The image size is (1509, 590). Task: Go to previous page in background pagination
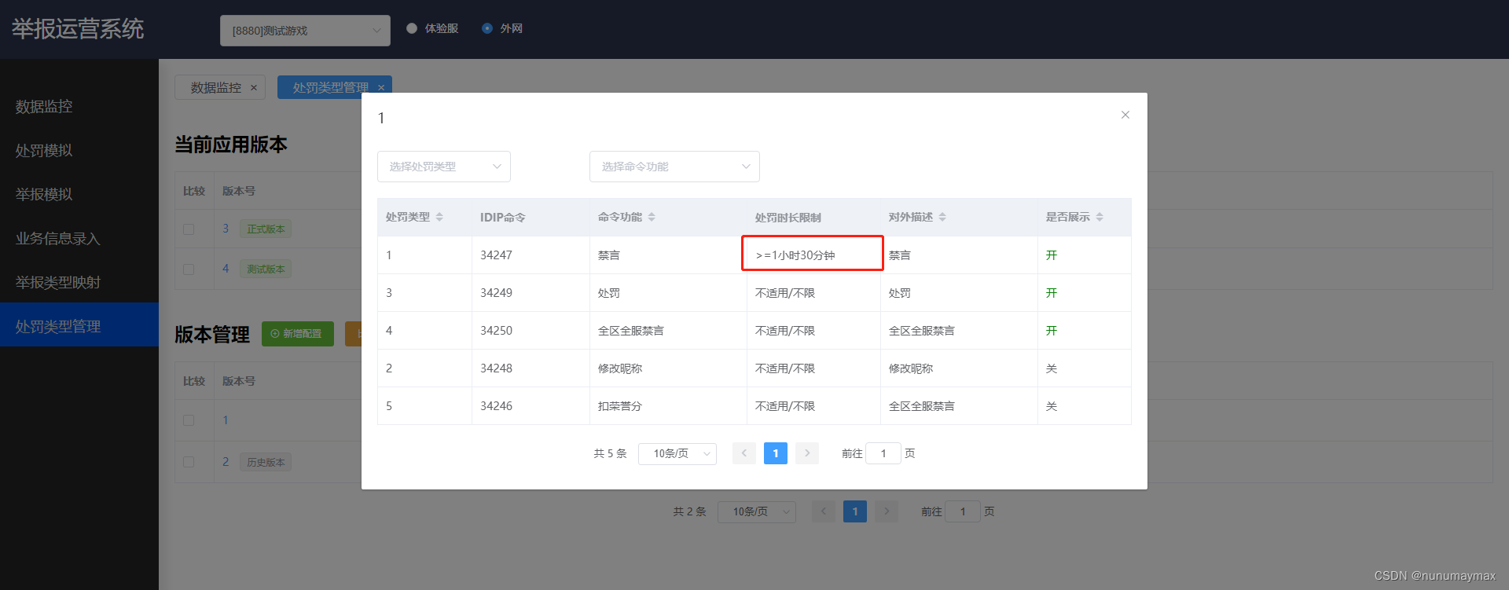(824, 511)
